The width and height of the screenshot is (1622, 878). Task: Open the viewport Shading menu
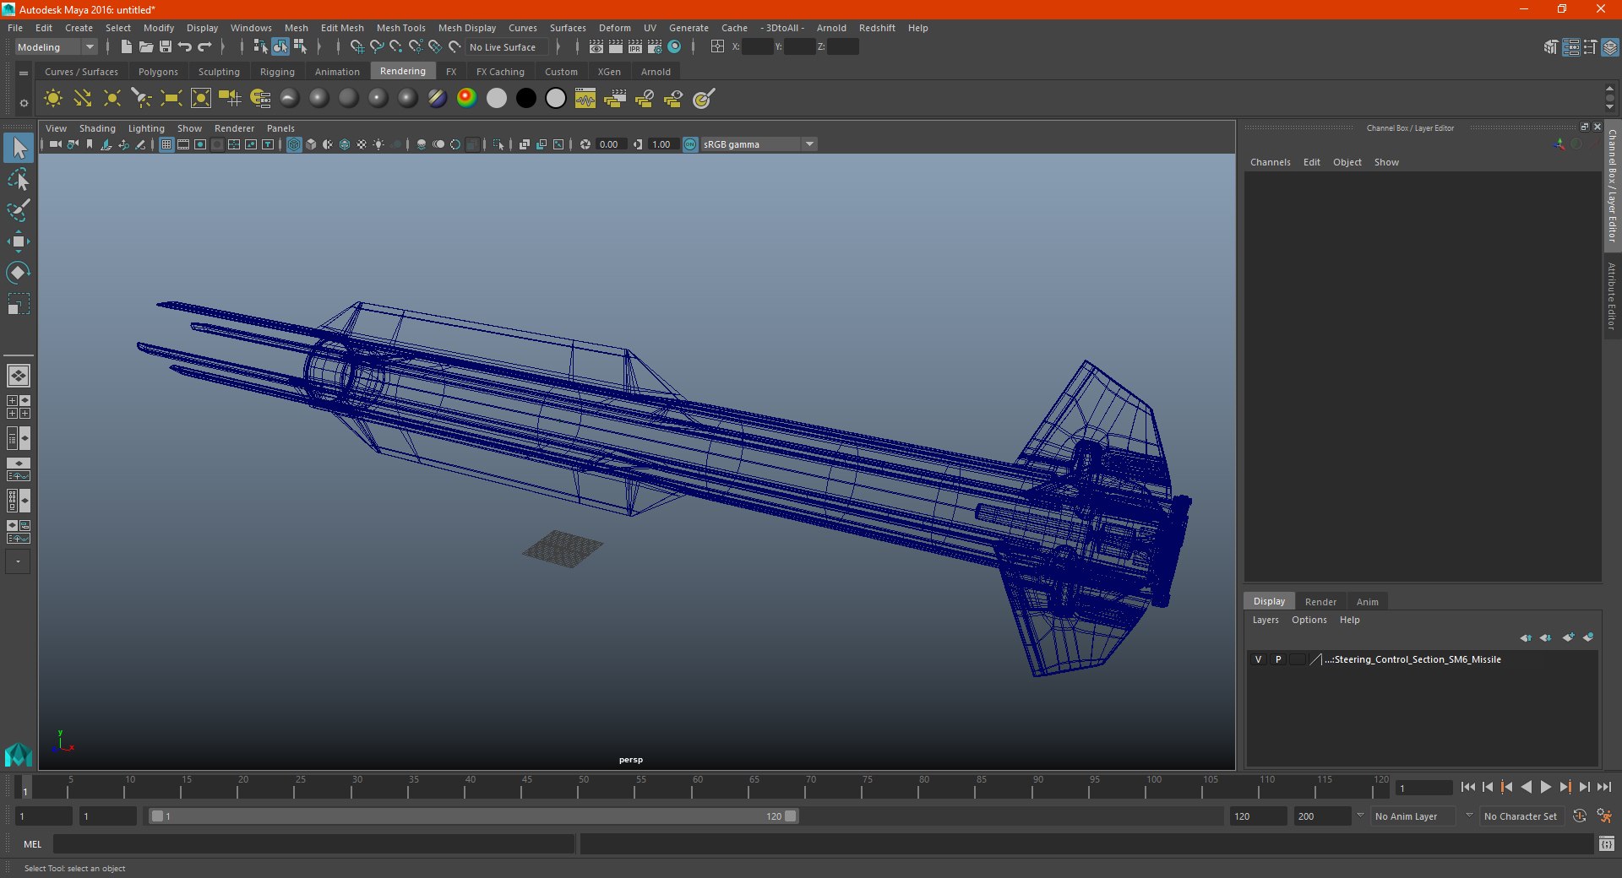click(97, 128)
